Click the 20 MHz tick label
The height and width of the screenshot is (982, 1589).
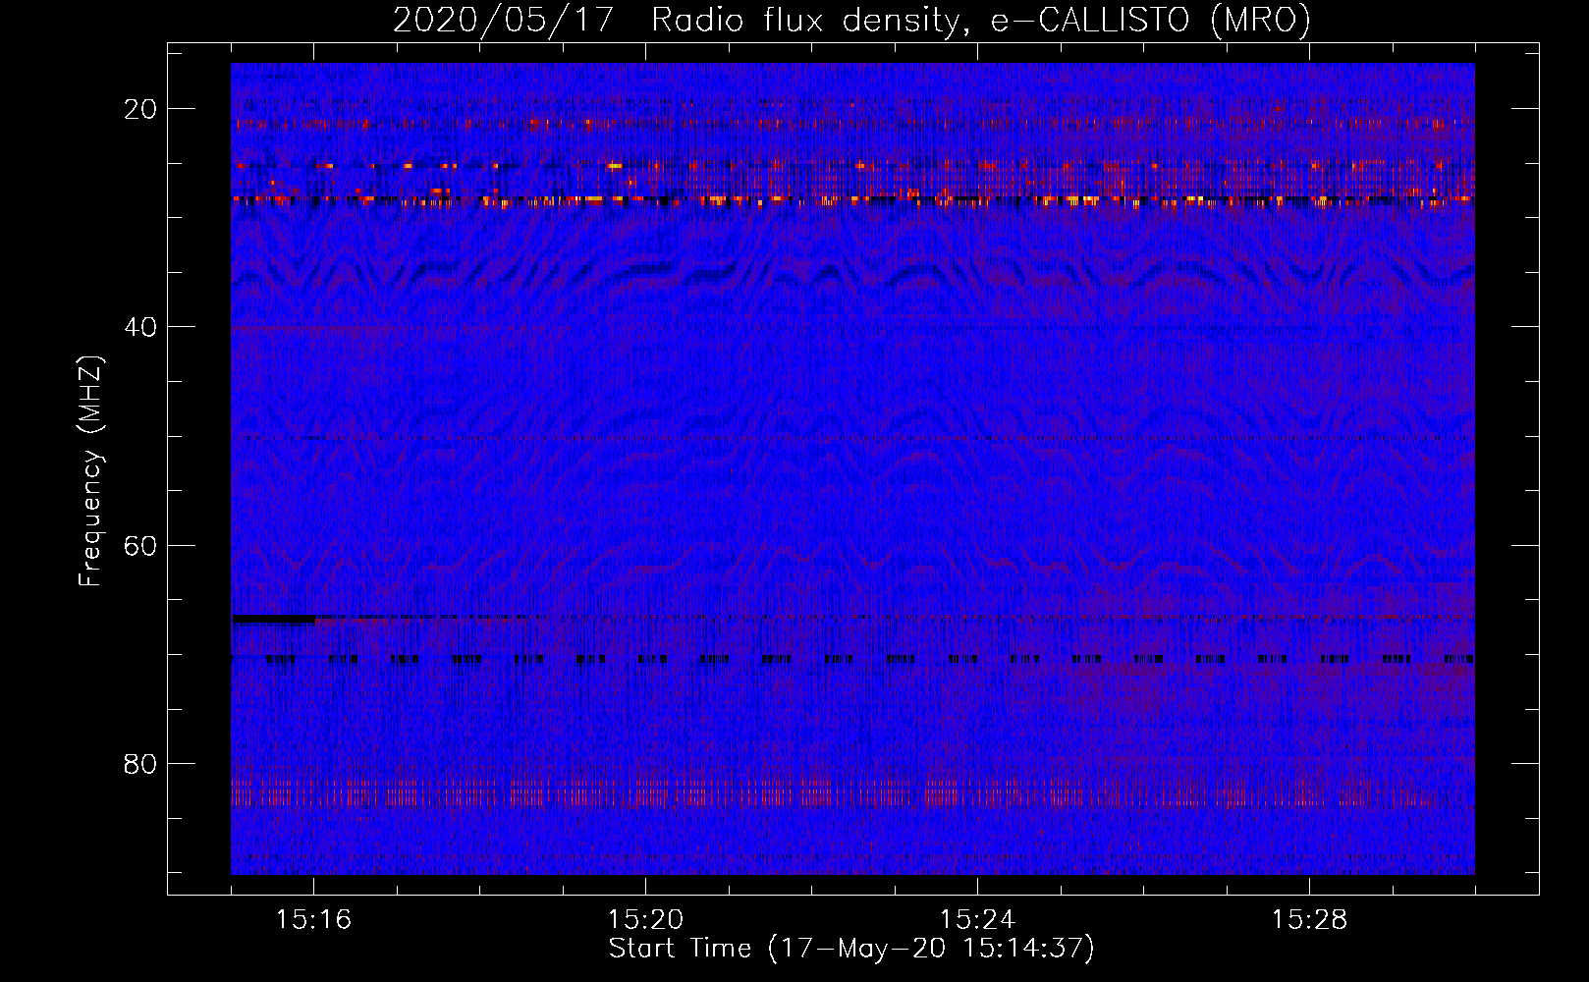pos(140,109)
